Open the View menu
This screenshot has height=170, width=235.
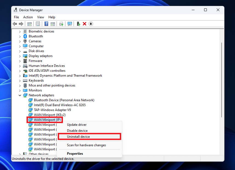pyautogui.click(x=40, y=17)
